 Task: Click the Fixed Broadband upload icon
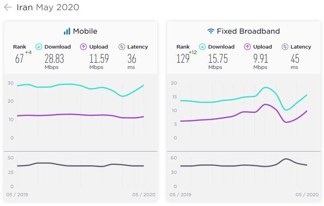[x=248, y=47]
